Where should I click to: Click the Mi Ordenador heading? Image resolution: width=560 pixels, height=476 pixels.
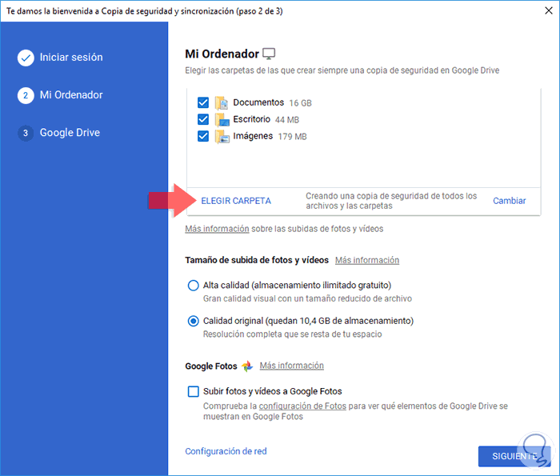pyautogui.click(x=222, y=54)
